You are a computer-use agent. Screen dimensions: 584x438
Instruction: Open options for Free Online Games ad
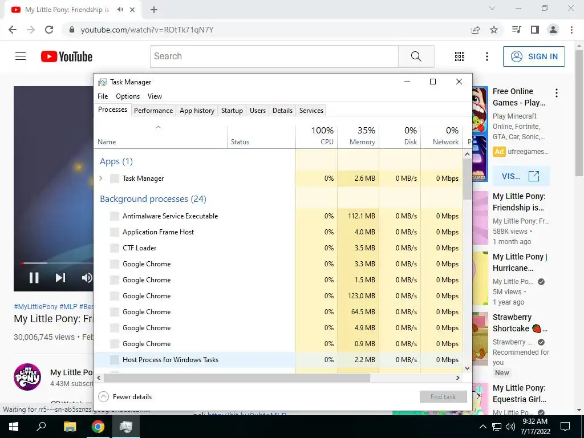click(x=557, y=93)
